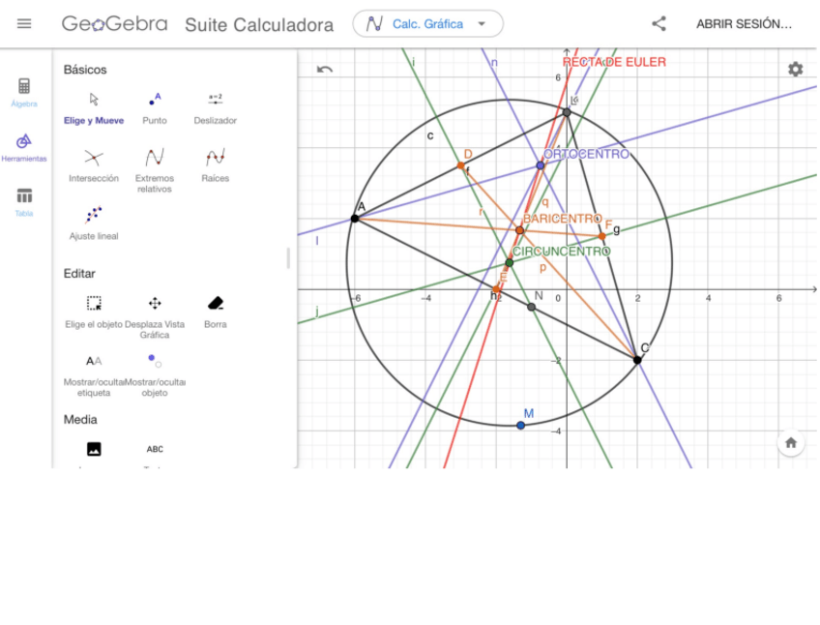The image size is (820, 625).
Task: Open the graphics view settings gear
Action: tap(795, 69)
